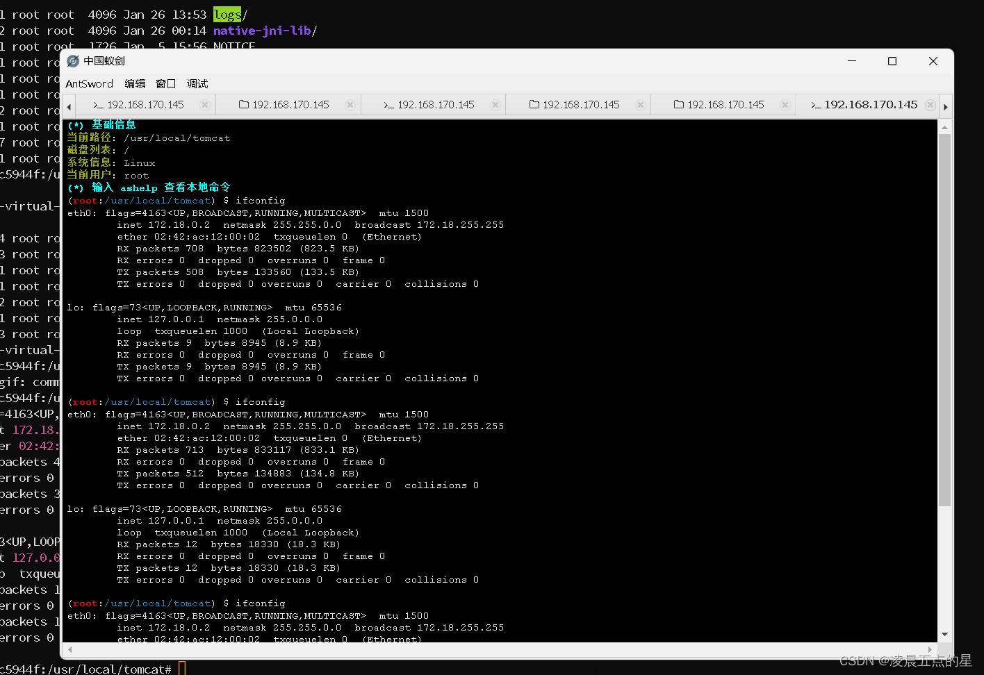The height and width of the screenshot is (675, 984).
Task: Close the first terminal tab
Action: click(x=205, y=105)
